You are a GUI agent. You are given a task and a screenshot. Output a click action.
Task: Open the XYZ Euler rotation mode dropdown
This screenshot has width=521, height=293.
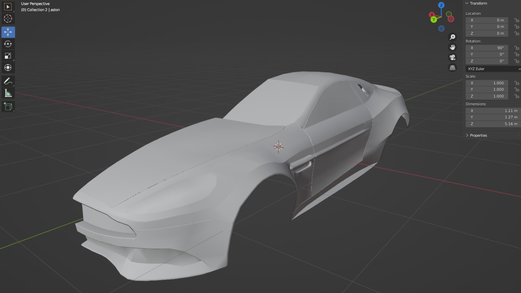point(493,69)
